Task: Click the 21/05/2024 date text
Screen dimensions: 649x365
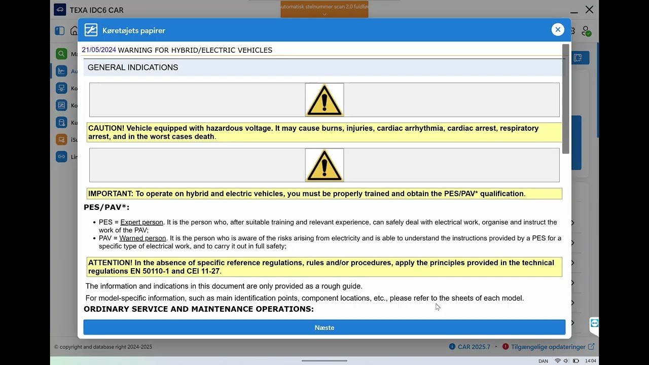Action: pyautogui.click(x=99, y=50)
